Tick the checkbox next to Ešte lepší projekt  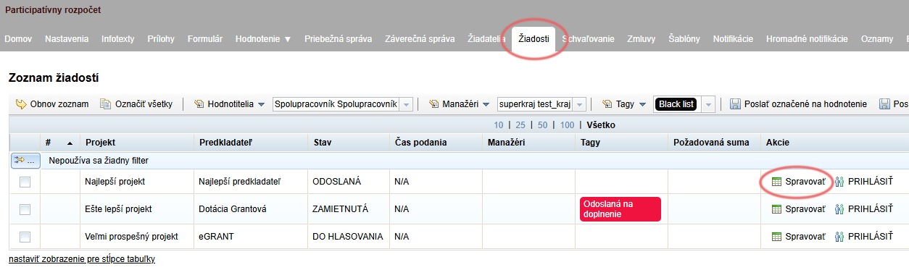25,209
